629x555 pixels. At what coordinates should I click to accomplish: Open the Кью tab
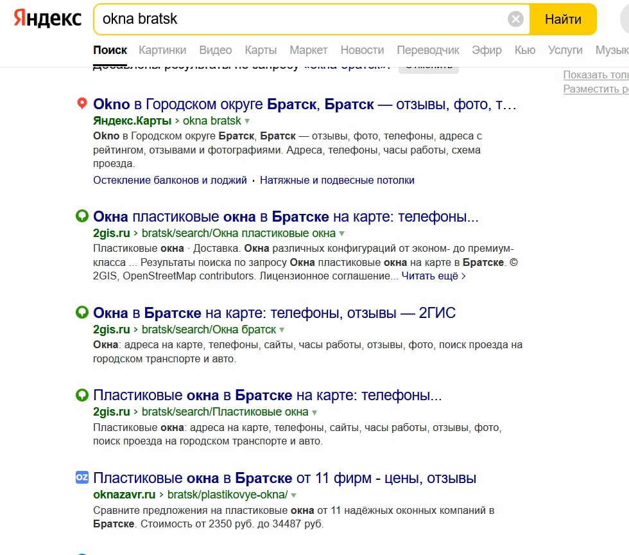[525, 50]
